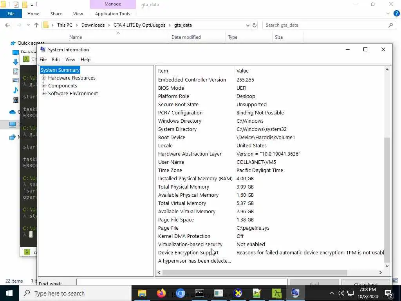This screenshot has height=301, width=401.
Task: Open Help menu in System Information
Action: point(85,60)
